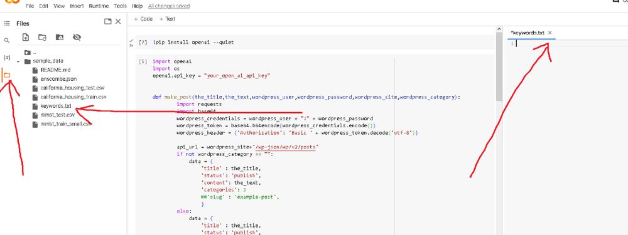
Task: Toggle the Files folder sidebar icon
Action: click(x=7, y=75)
